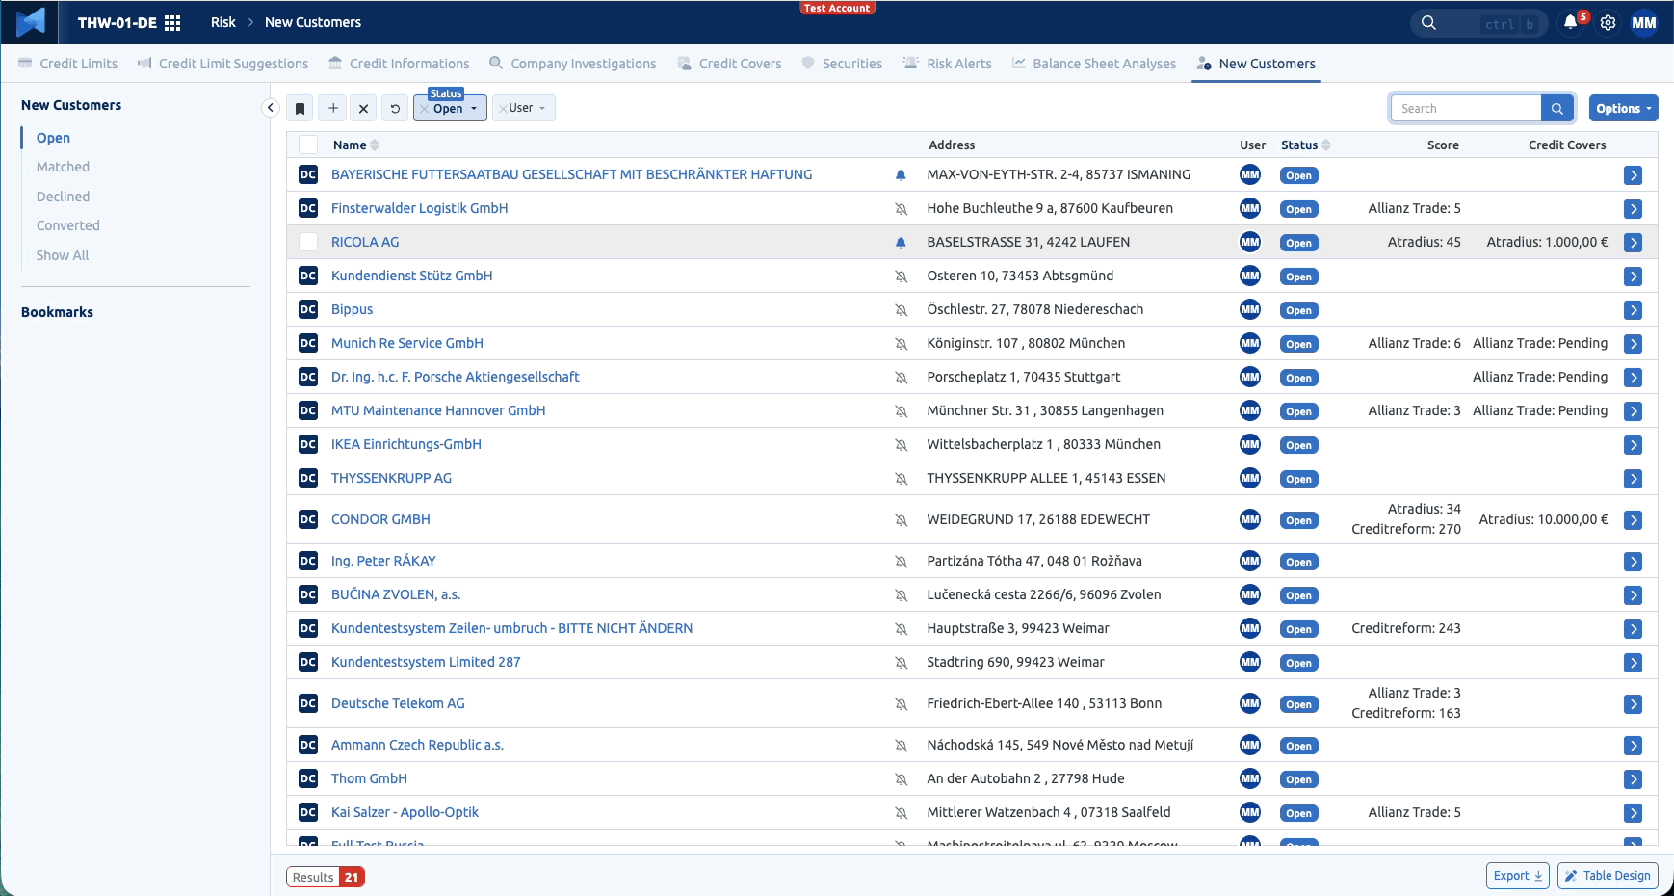Image resolution: width=1674 pixels, height=896 pixels.
Task: Open row arrow for BAYERISCHE FUTTERSAATBAU
Action: pyautogui.click(x=1633, y=175)
